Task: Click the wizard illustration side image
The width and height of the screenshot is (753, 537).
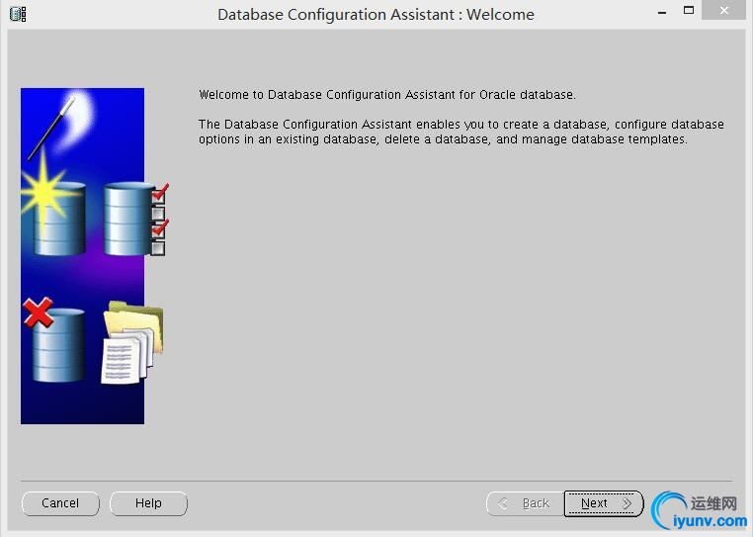Action: pyautogui.click(x=94, y=256)
